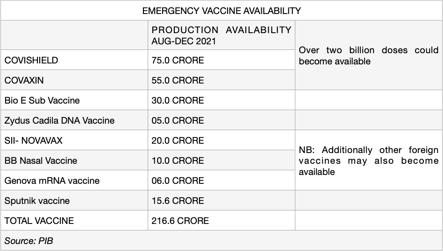443x251 pixels.
Task: Click the TOTAL VACCINE row label
Action: (39, 221)
